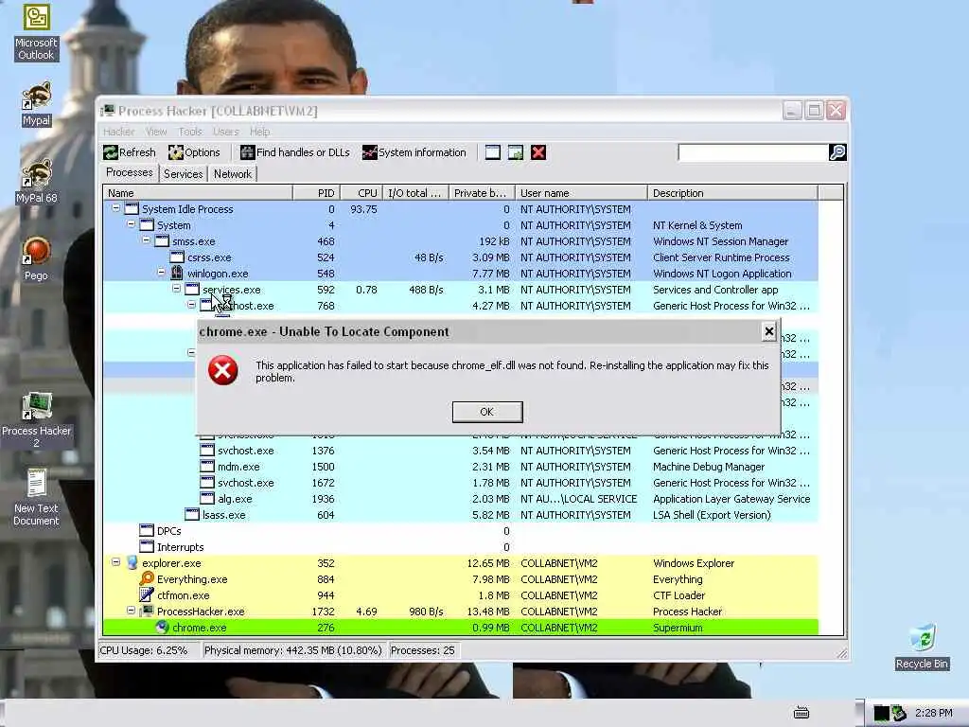The image size is (969, 727).
Task: Open the View menu
Action: pos(156,132)
